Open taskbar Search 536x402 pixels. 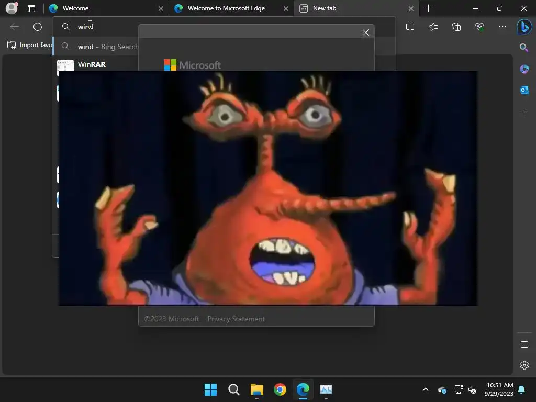[234, 389]
